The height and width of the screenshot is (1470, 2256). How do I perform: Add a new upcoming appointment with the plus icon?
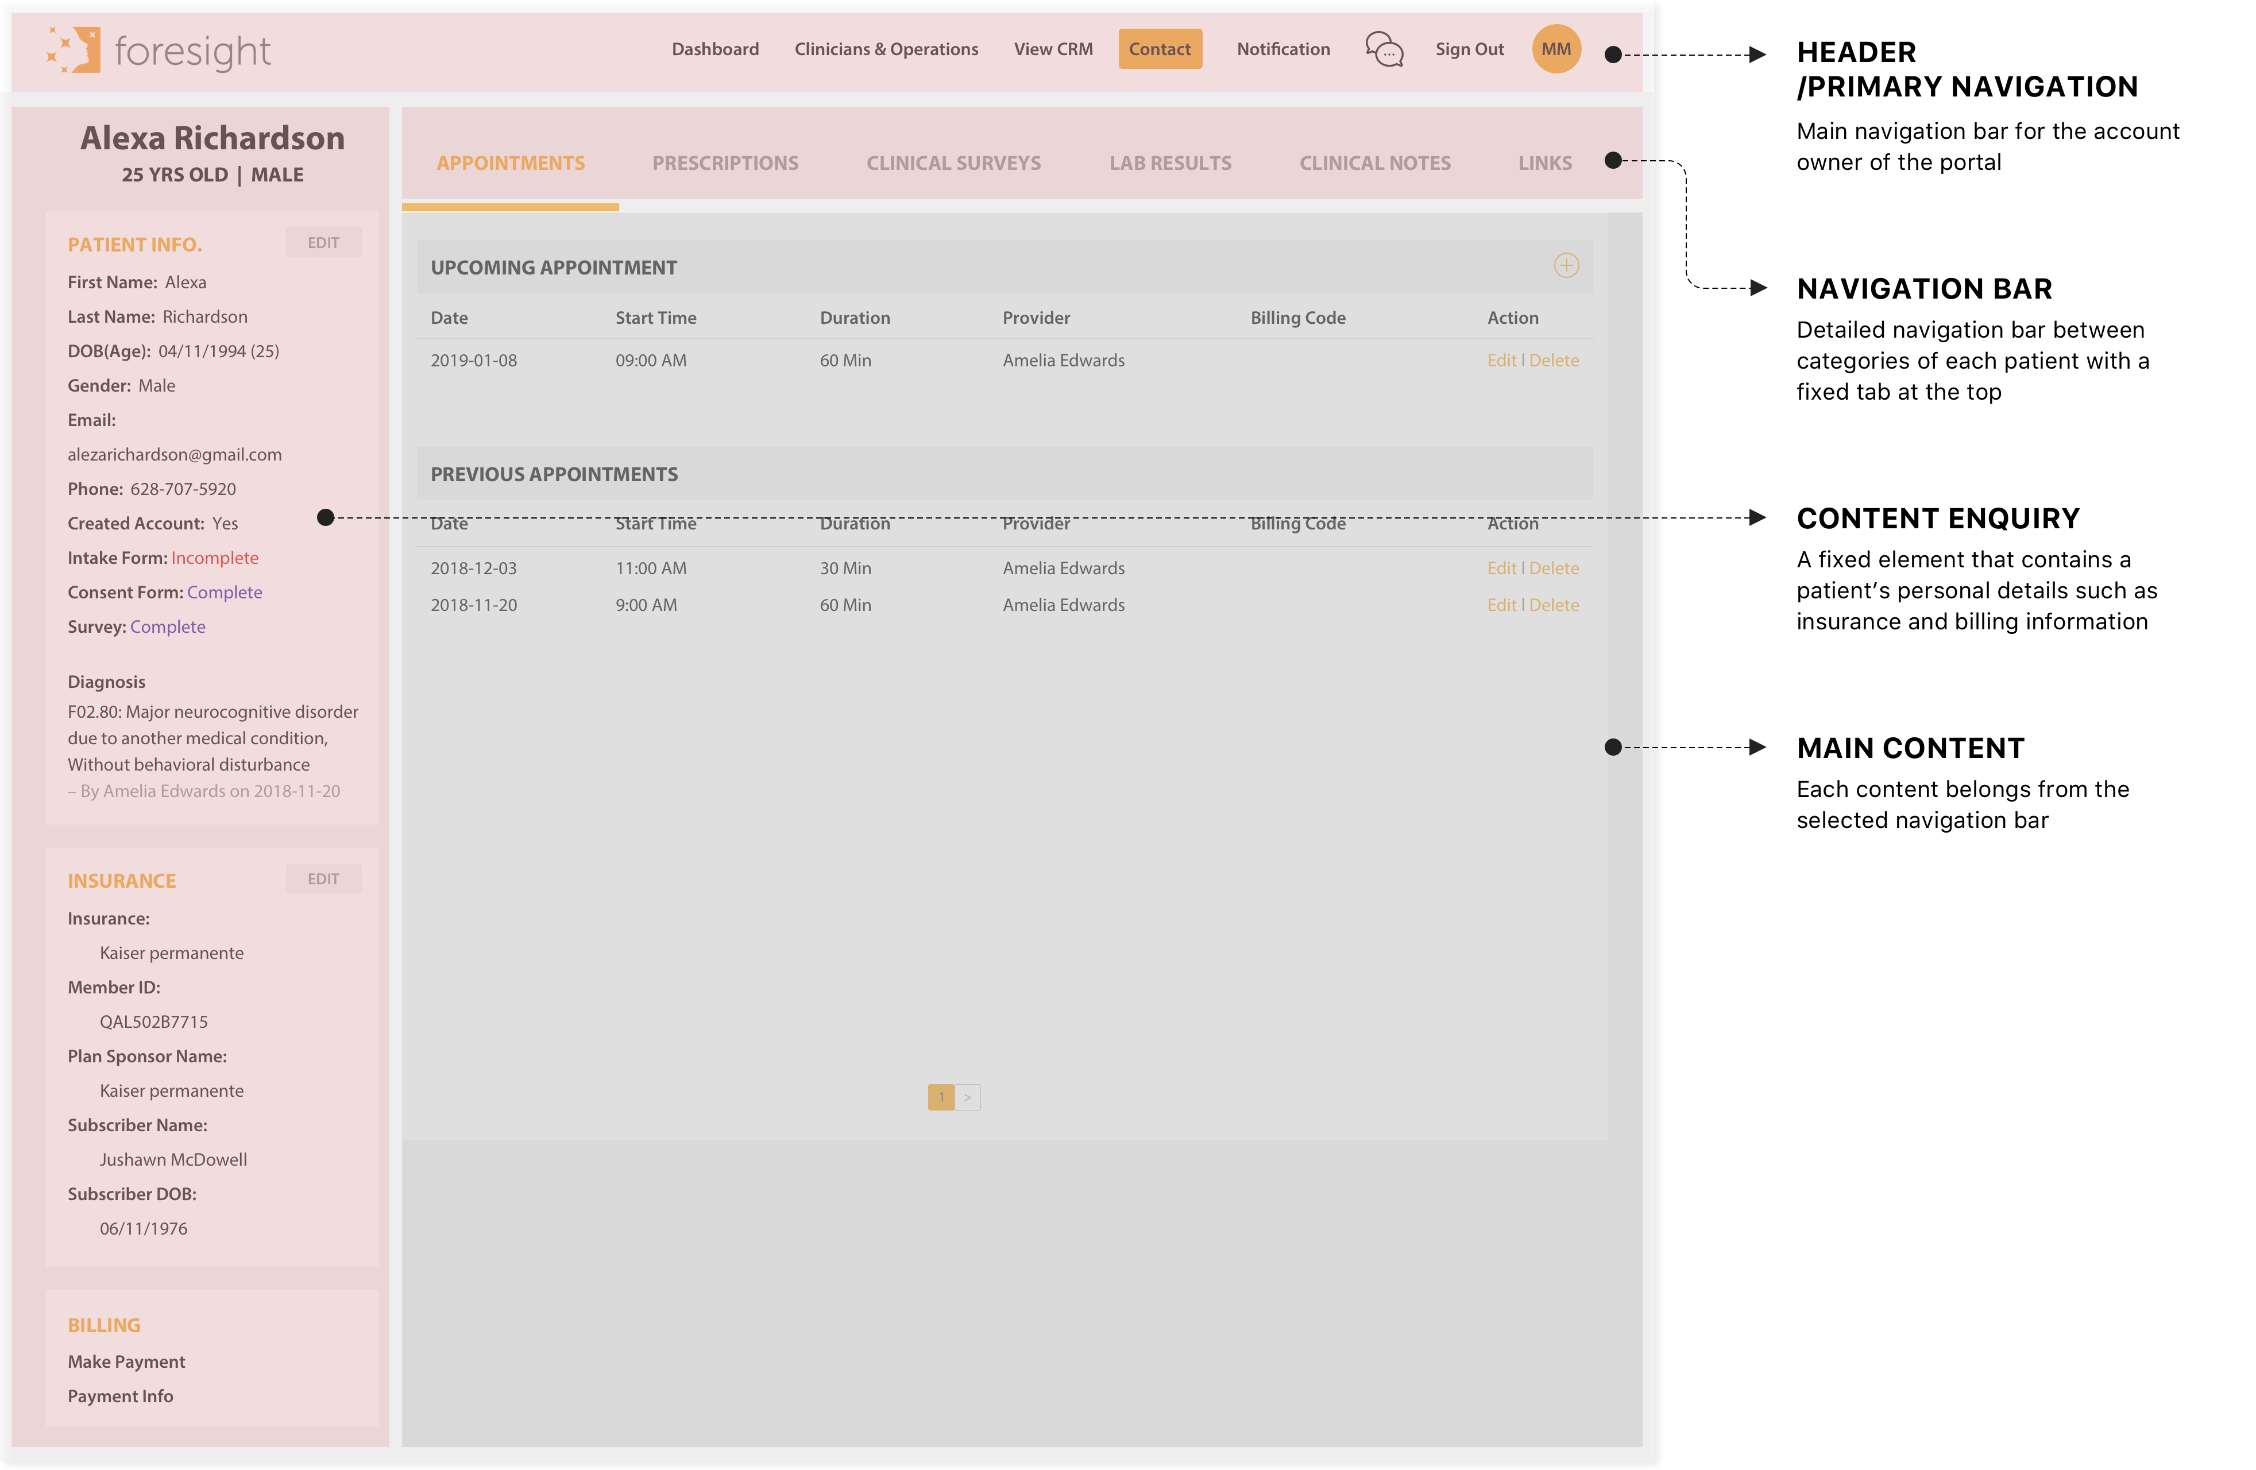point(1567,266)
